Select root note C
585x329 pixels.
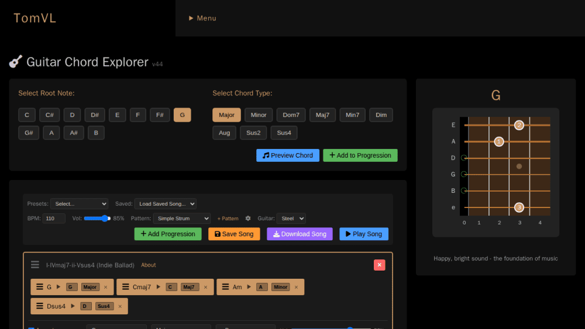coord(27,115)
